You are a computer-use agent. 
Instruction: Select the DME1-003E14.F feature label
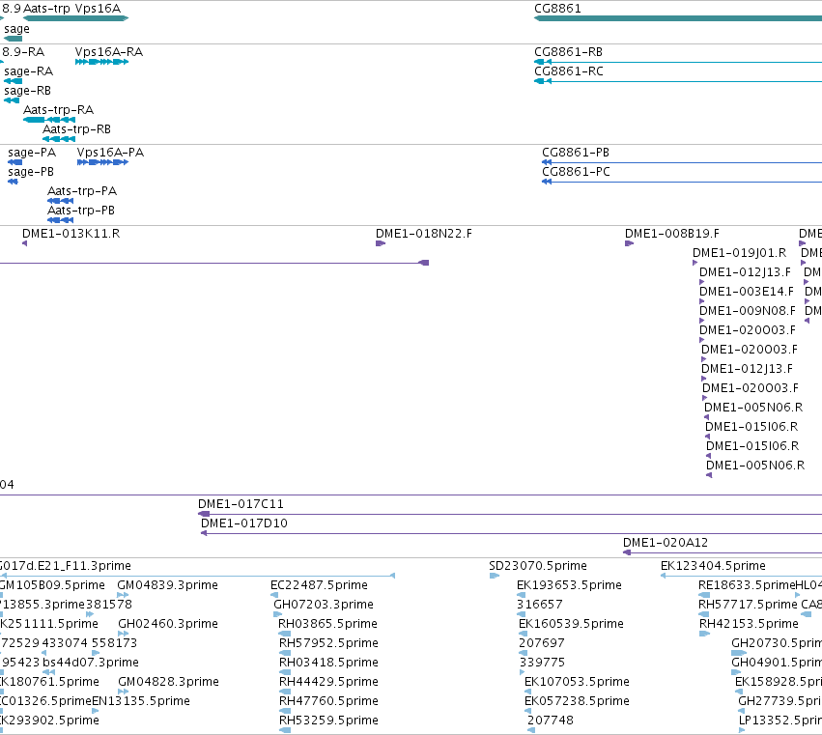tap(747, 292)
